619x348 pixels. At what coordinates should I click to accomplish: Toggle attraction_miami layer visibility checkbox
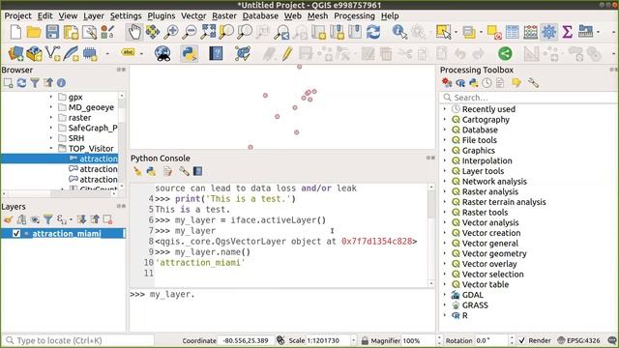[16, 234]
